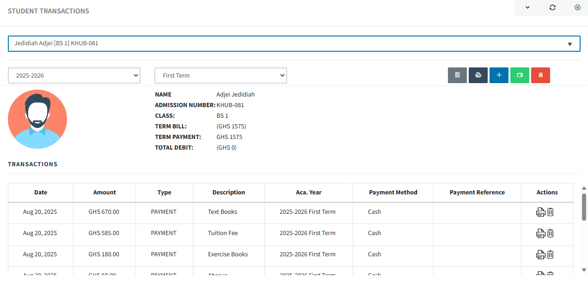Open the student selector dropdown
The width and height of the screenshot is (588, 284).
[294, 44]
